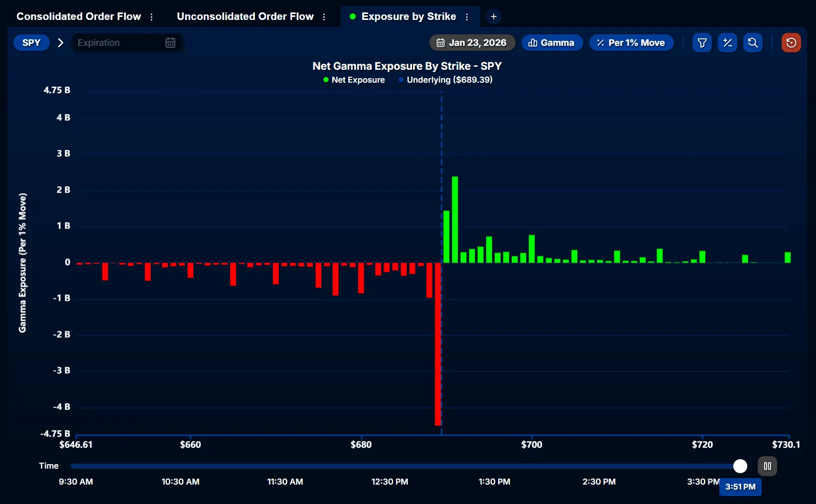Add a new tab with the plus button
816x504 pixels.
click(x=493, y=16)
